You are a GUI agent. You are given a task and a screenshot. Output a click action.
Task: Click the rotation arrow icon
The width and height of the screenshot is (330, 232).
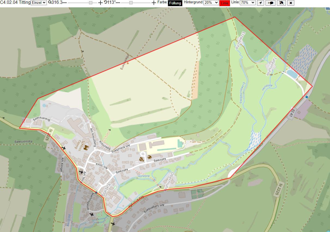pyautogui.click(x=105, y=2)
